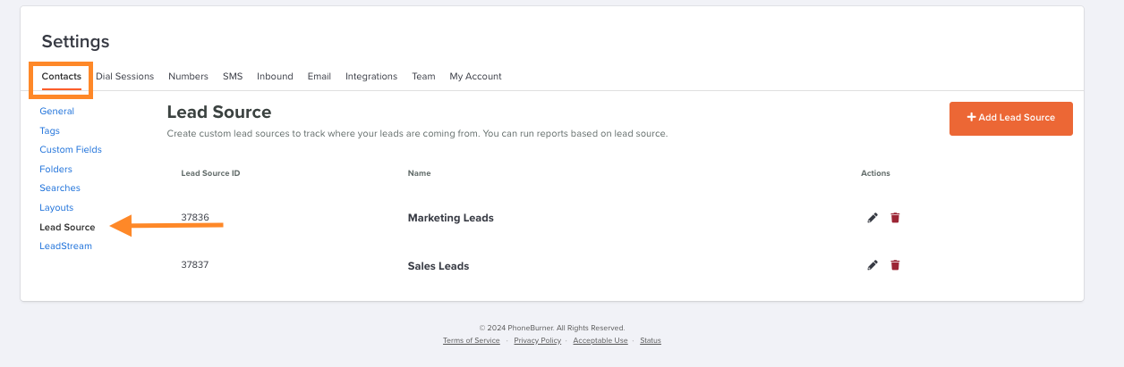Open the Integrations tab

pos(371,77)
